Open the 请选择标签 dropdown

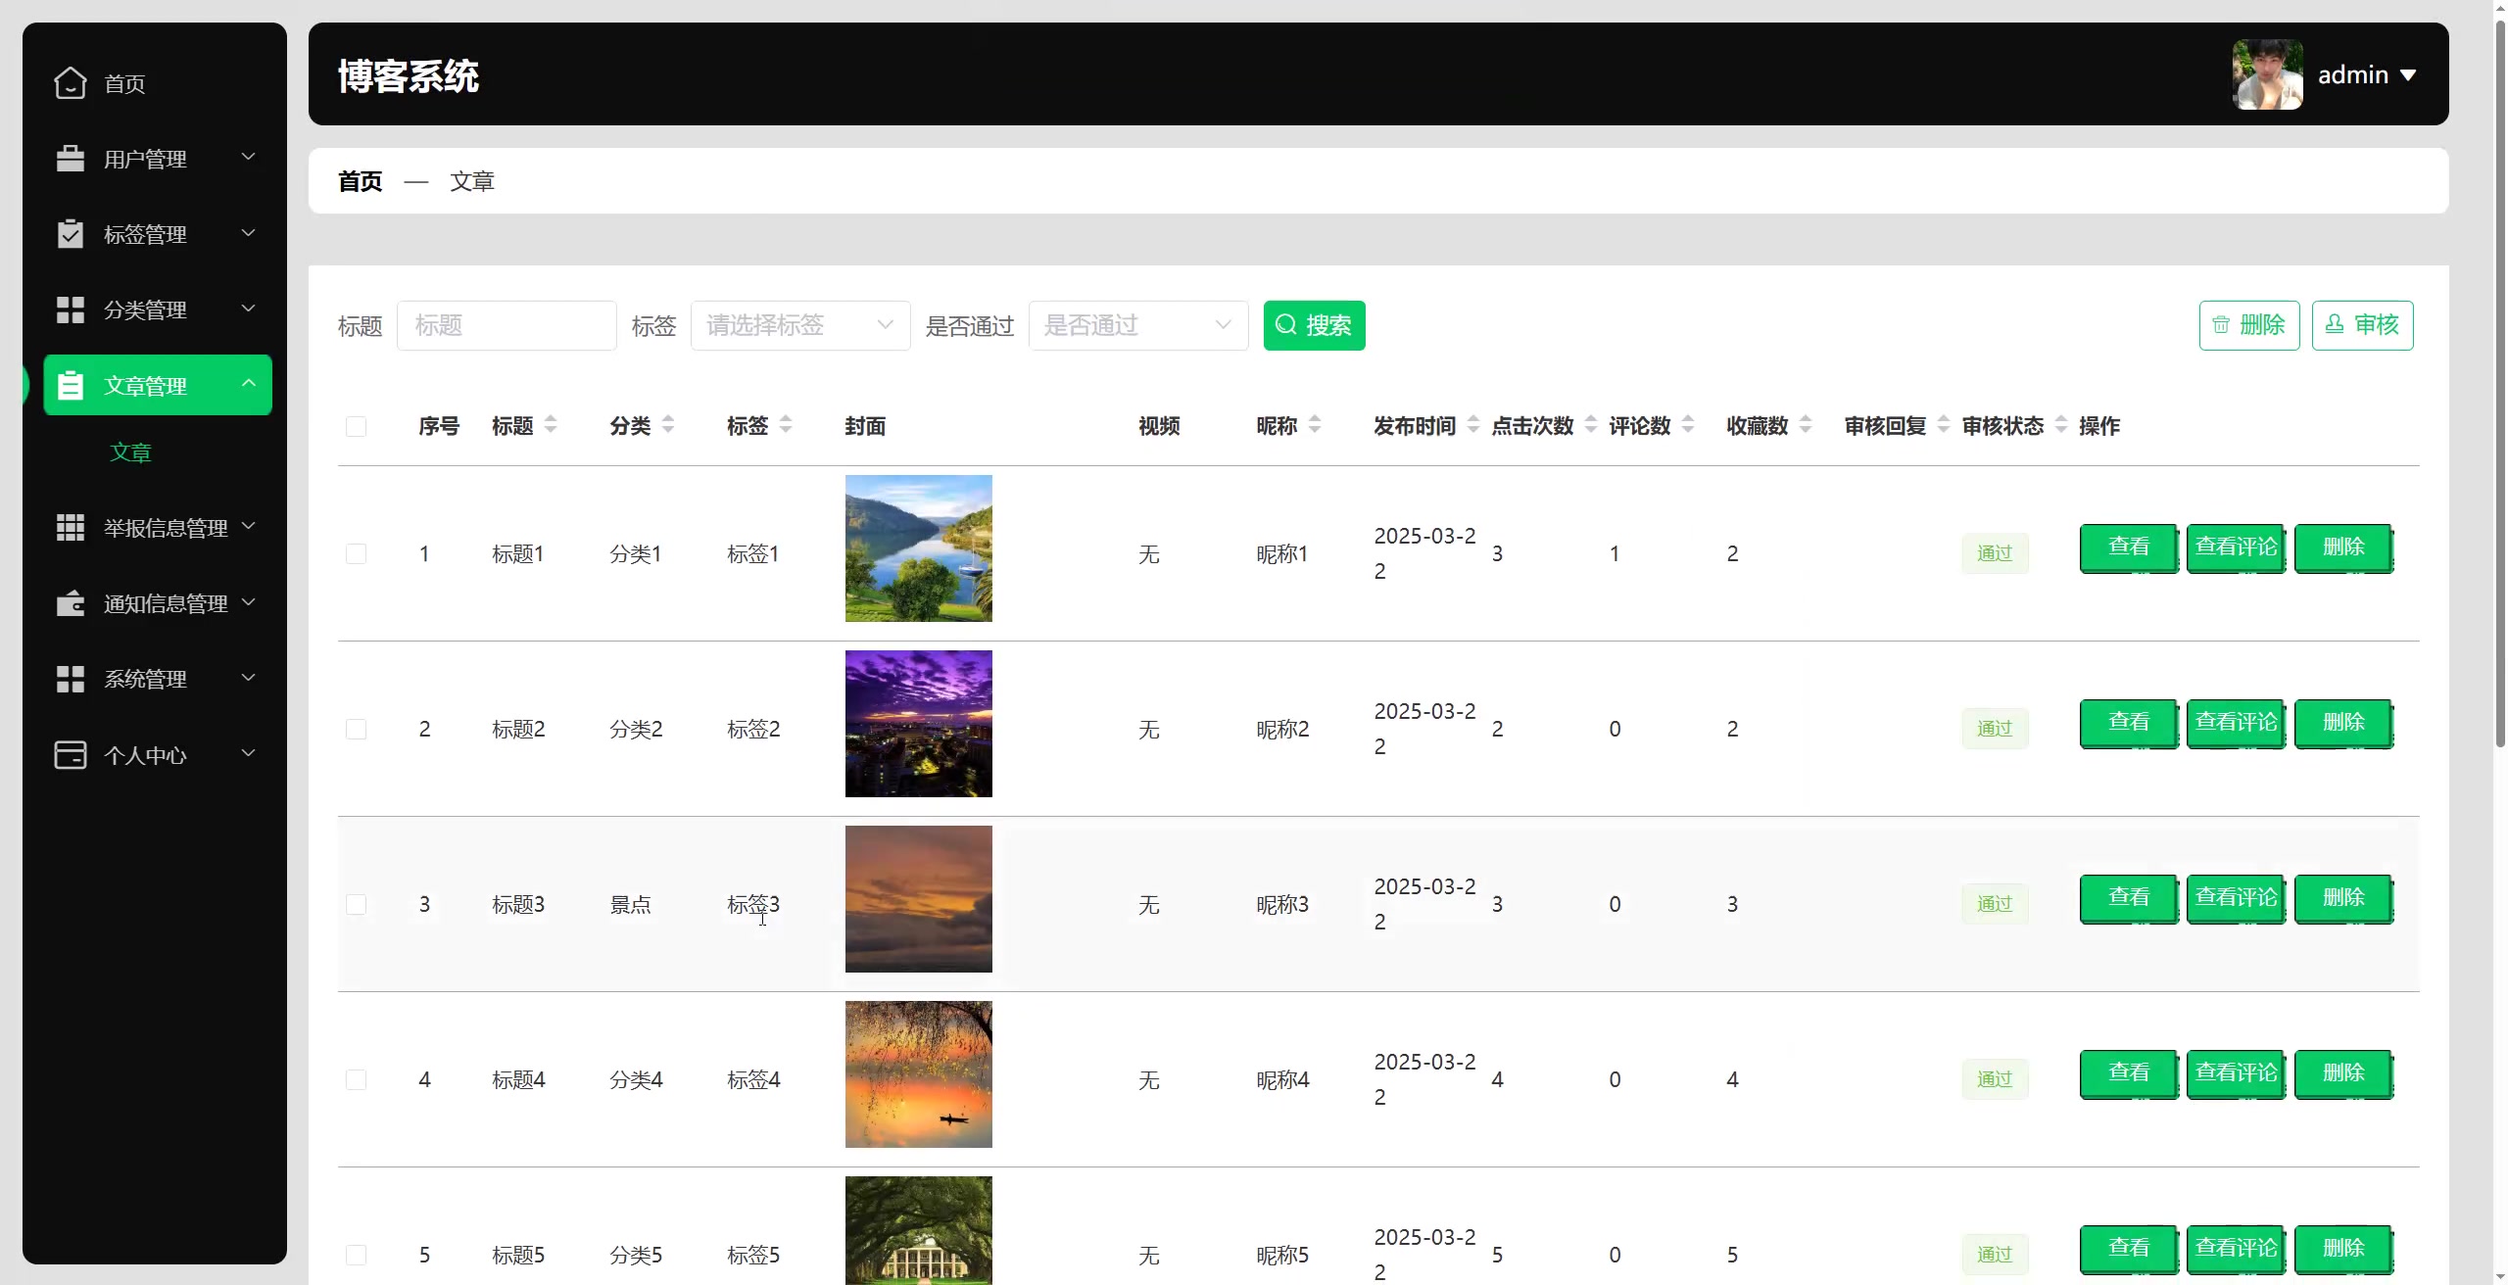pos(800,325)
